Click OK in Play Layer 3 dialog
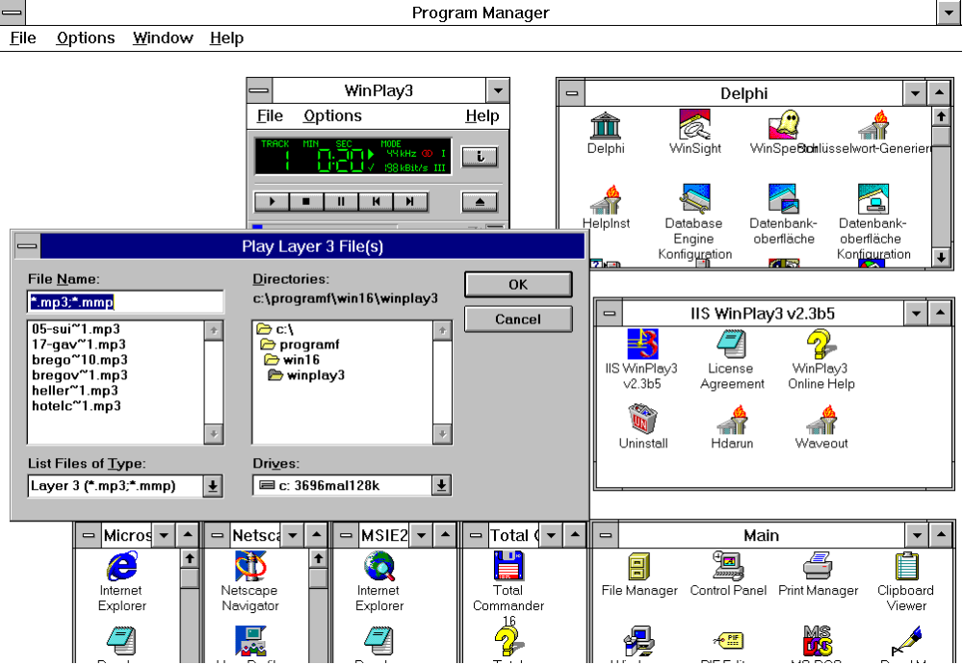The image size is (963, 665). click(x=518, y=285)
